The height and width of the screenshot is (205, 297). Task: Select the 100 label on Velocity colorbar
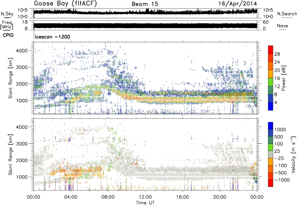[279, 144]
